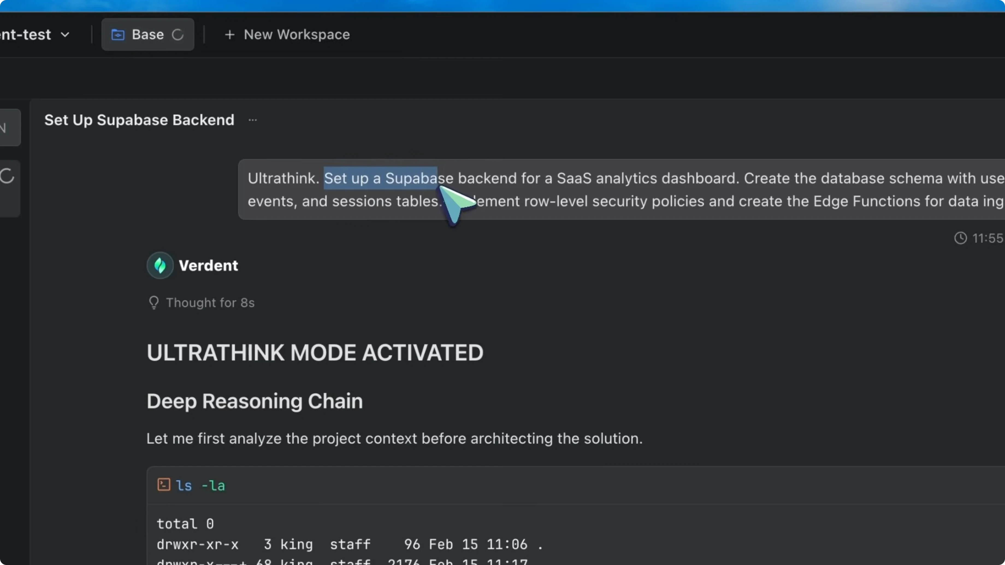
Task: Click the clock icon next to 11:55
Action: coord(960,238)
